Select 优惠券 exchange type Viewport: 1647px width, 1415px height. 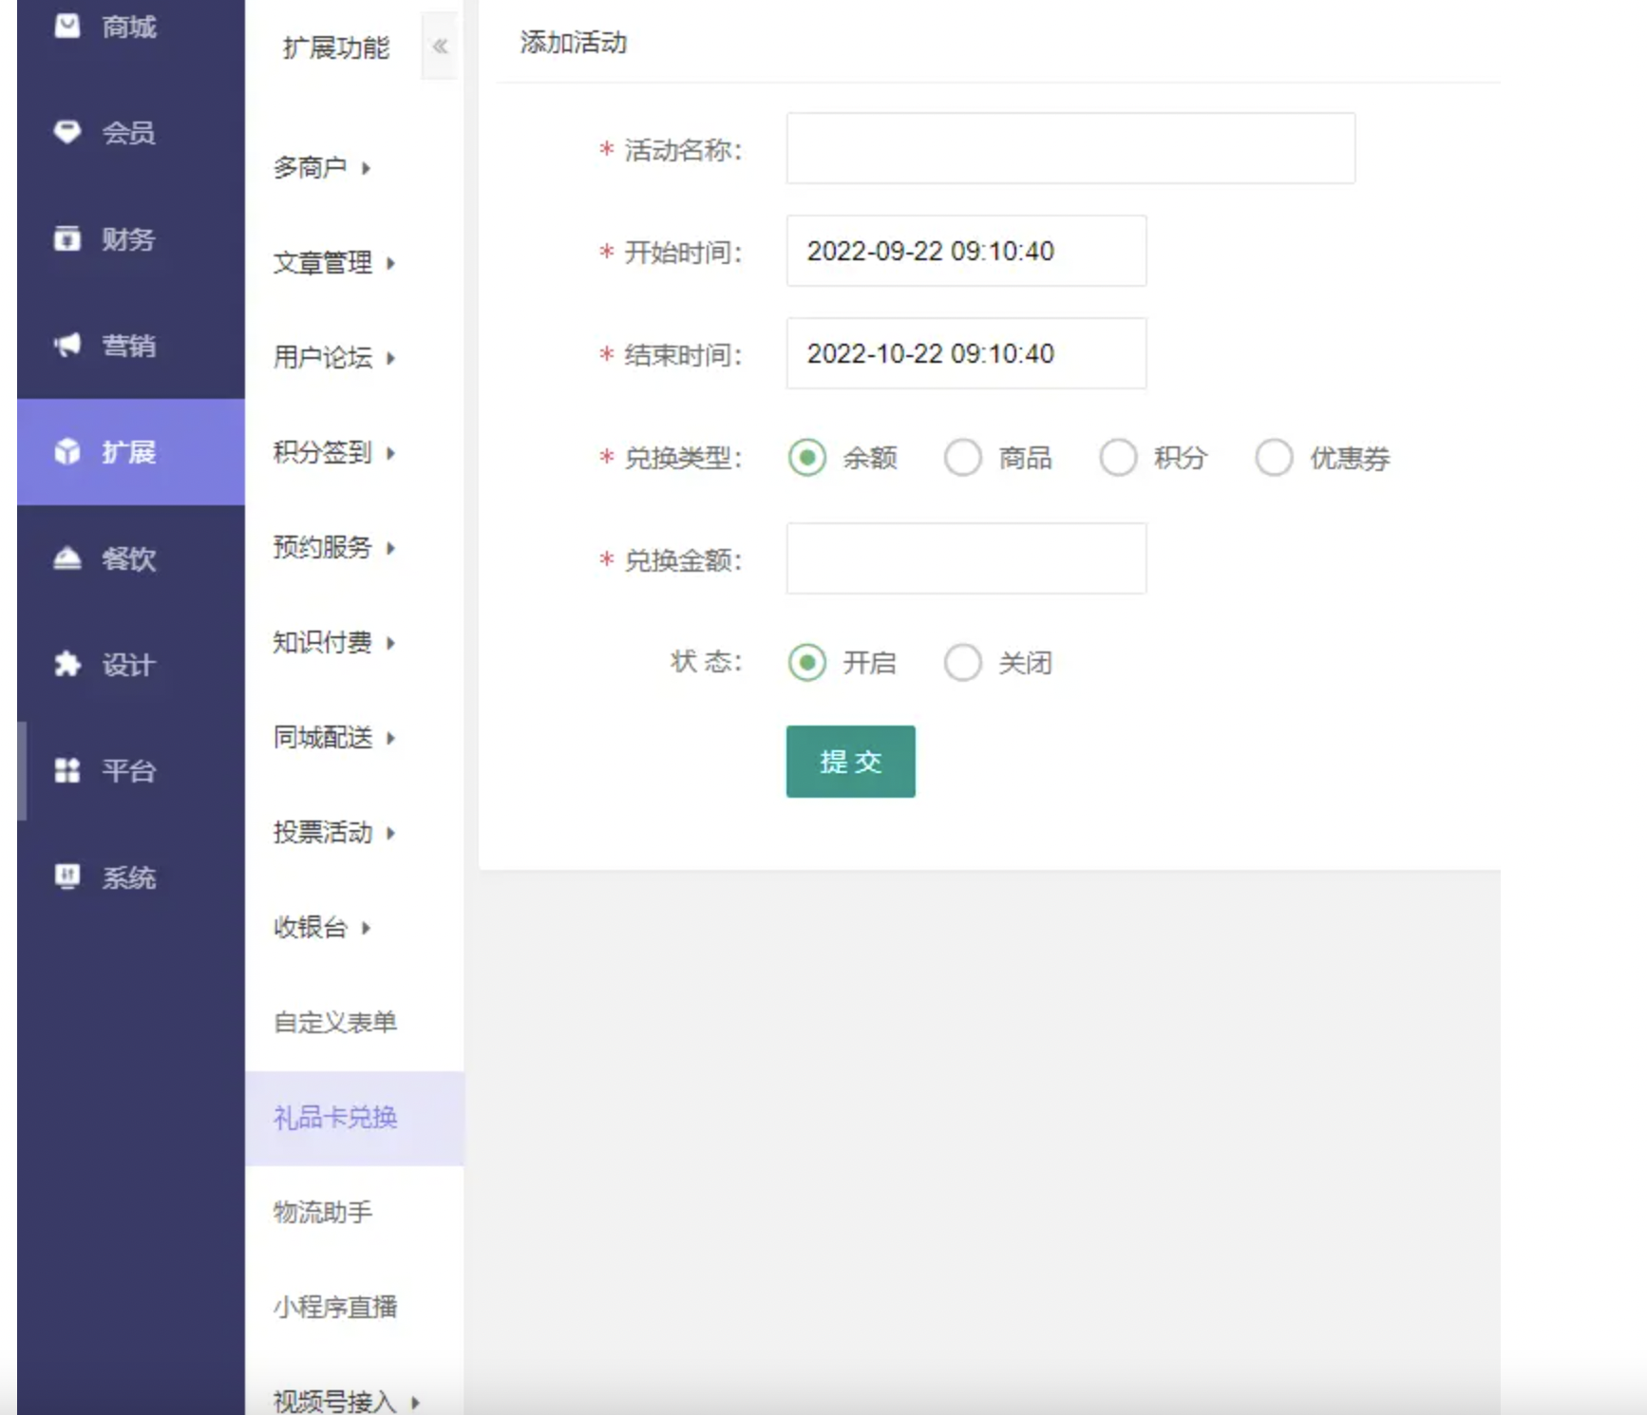[x=1275, y=458]
